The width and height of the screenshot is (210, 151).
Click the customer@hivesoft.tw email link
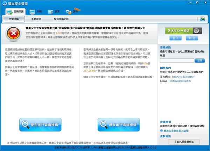point(180,81)
